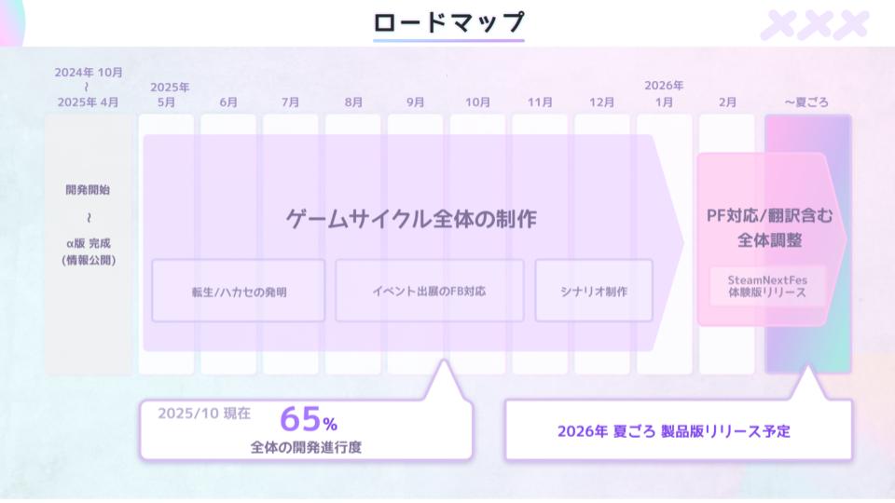Click the XXX logo in the header
895x503 pixels.
tap(814, 25)
